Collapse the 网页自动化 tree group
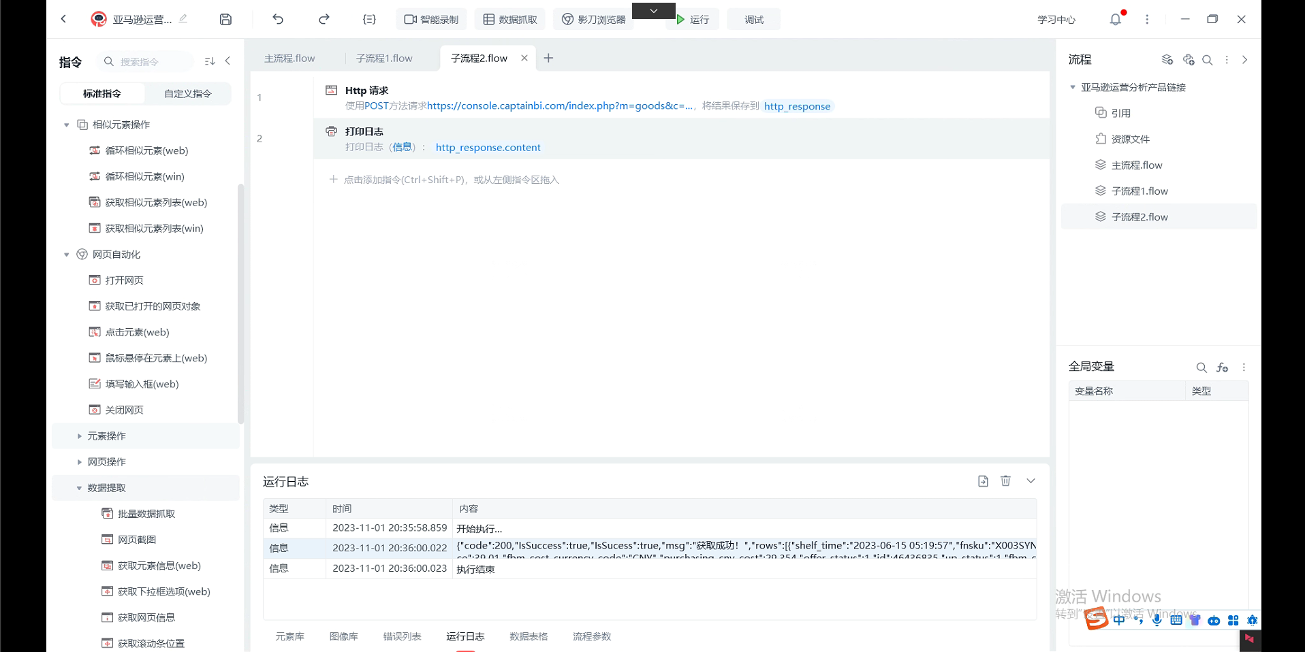 click(x=67, y=255)
